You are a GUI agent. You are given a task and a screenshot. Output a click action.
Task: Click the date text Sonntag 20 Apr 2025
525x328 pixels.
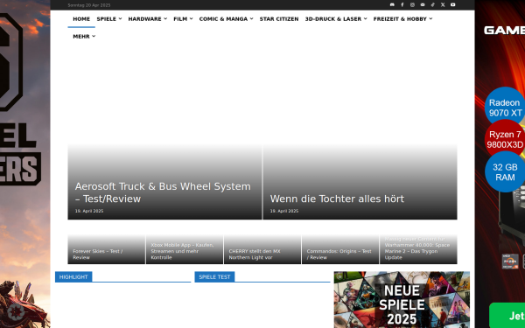click(89, 5)
